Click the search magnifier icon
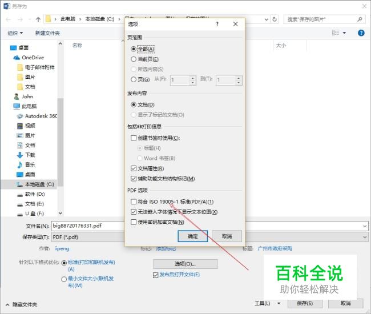 pyautogui.click(x=360, y=19)
